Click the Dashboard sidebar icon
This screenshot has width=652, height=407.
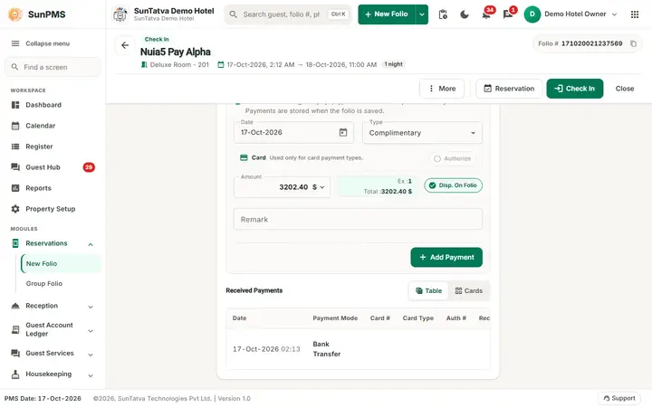(x=15, y=105)
